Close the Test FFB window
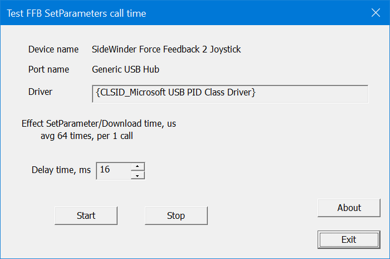Viewport: 390px width, 259px height. [376, 12]
